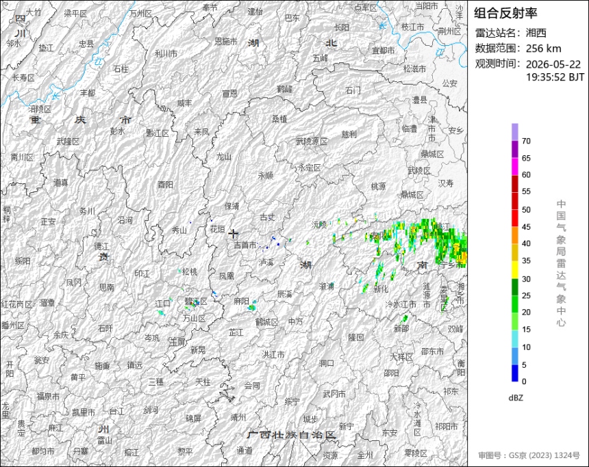Click the 永定区 label on map
This screenshot has width=589, height=467.
coord(310,168)
